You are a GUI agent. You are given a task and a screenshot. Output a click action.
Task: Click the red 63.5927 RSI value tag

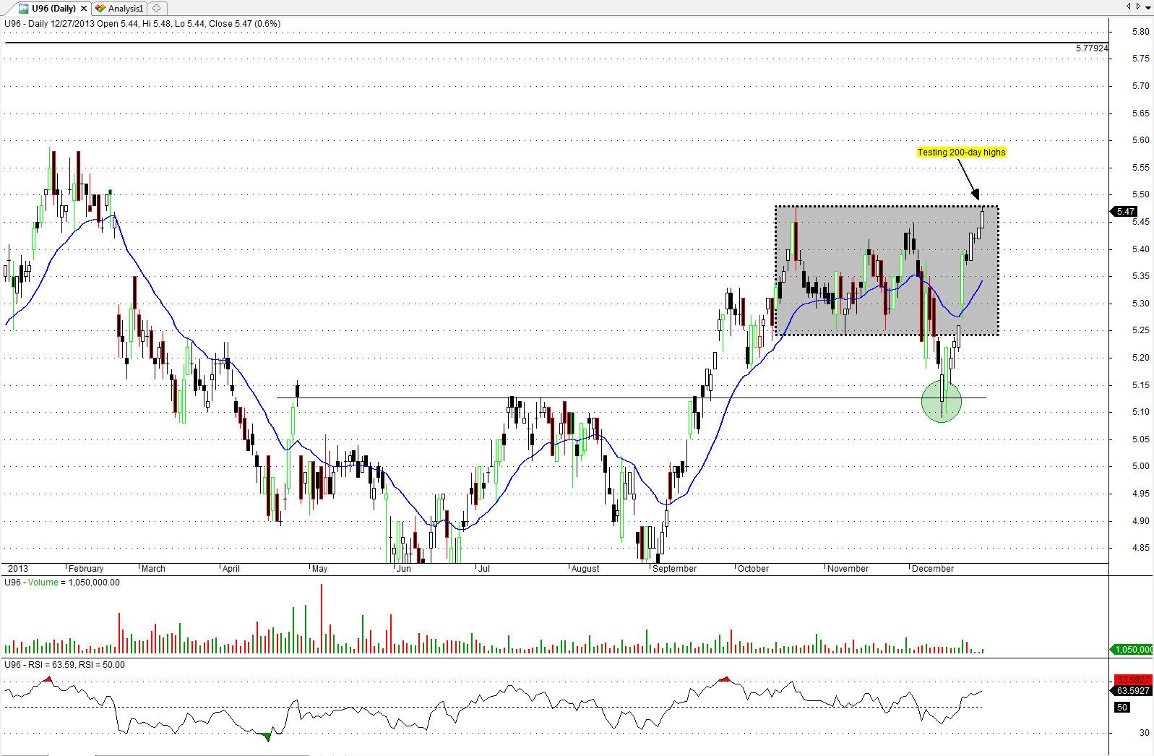coord(1132,680)
